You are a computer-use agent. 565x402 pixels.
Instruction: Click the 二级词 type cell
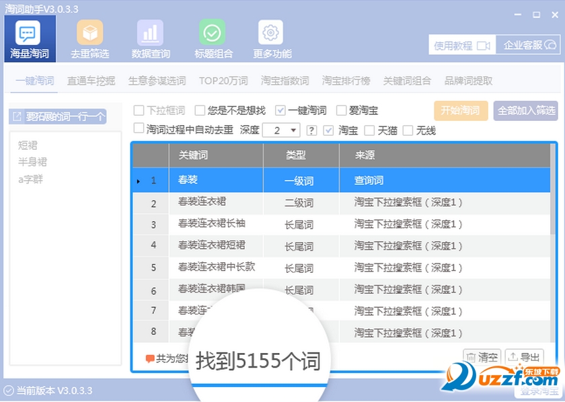(301, 202)
